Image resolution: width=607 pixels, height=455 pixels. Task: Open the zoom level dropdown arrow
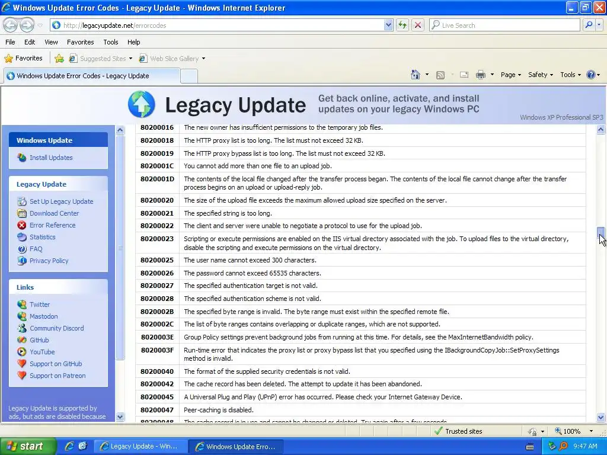point(591,431)
